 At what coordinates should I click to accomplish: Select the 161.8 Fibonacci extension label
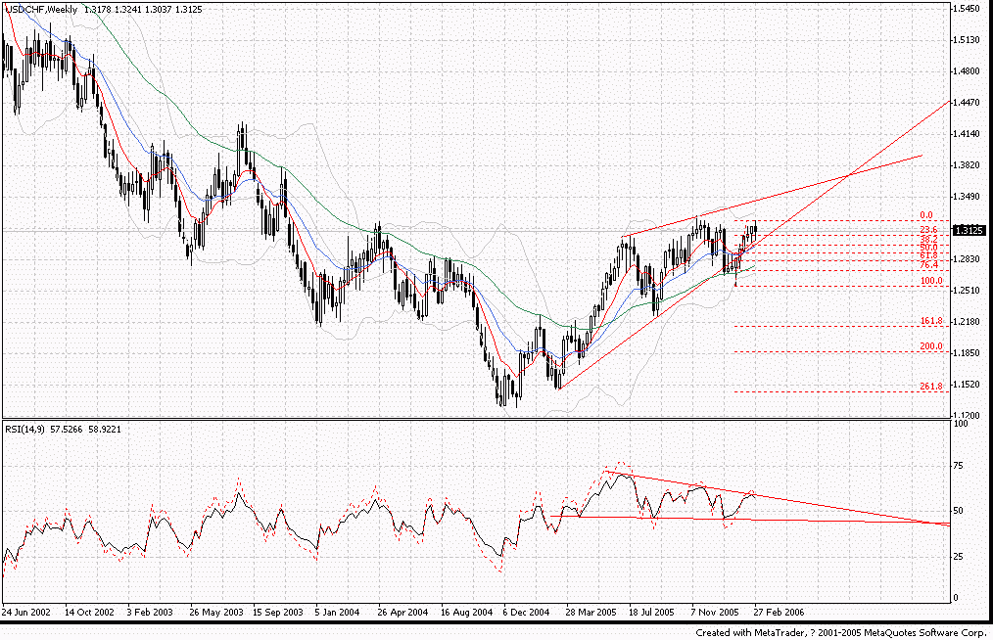(930, 320)
